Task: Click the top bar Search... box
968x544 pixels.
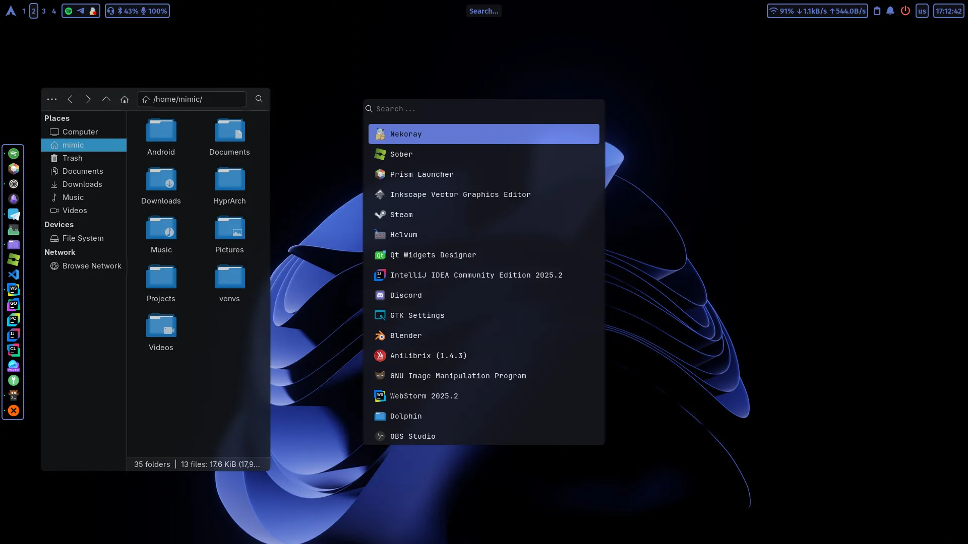Action: (484, 11)
